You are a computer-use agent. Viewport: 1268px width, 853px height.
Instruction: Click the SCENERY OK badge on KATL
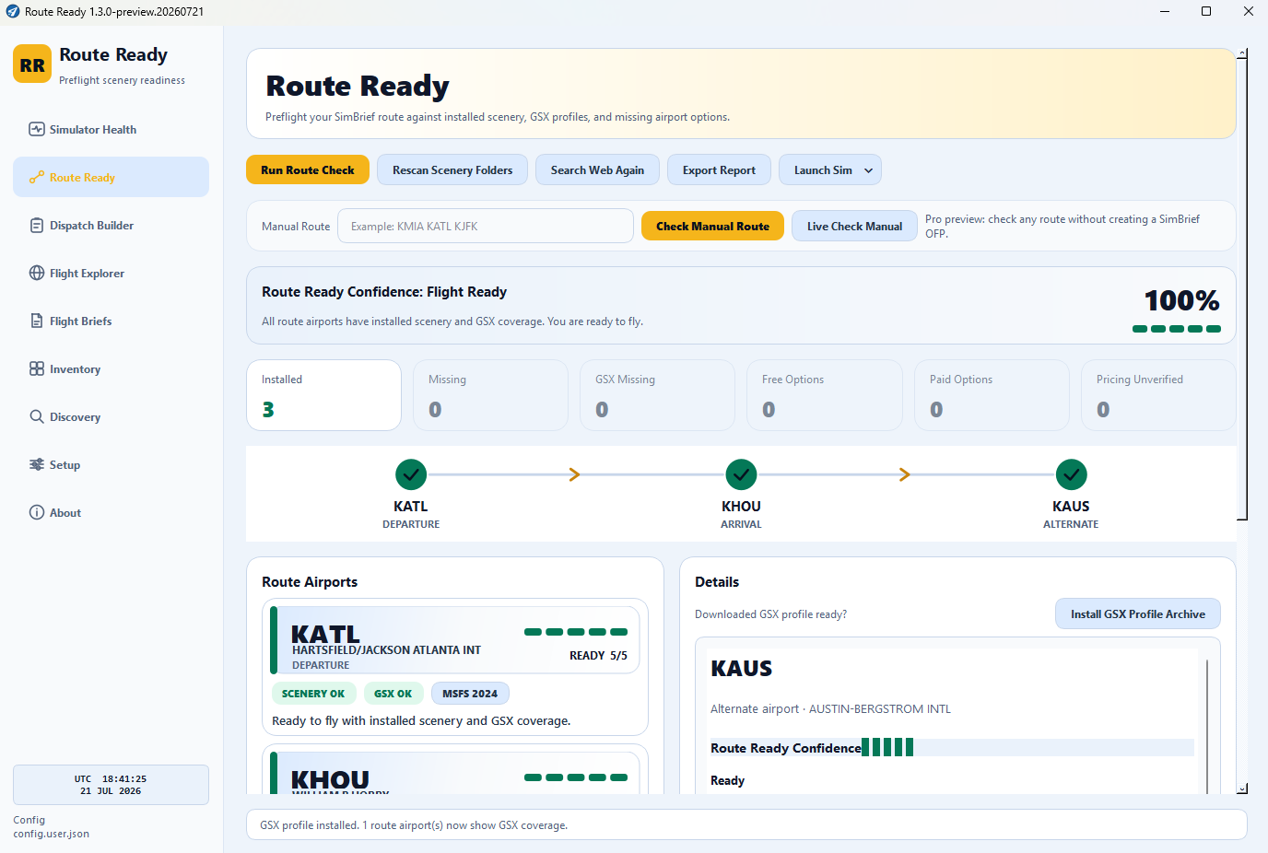[313, 694]
